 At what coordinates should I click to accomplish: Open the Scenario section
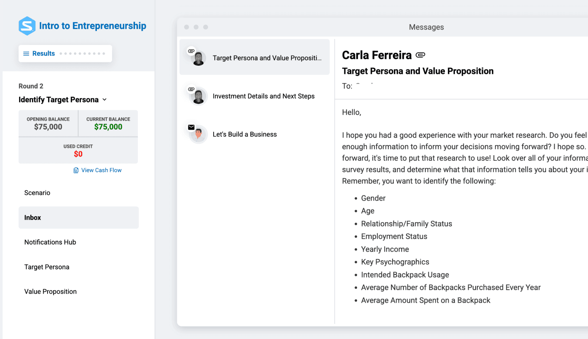click(x=37, y=193)
